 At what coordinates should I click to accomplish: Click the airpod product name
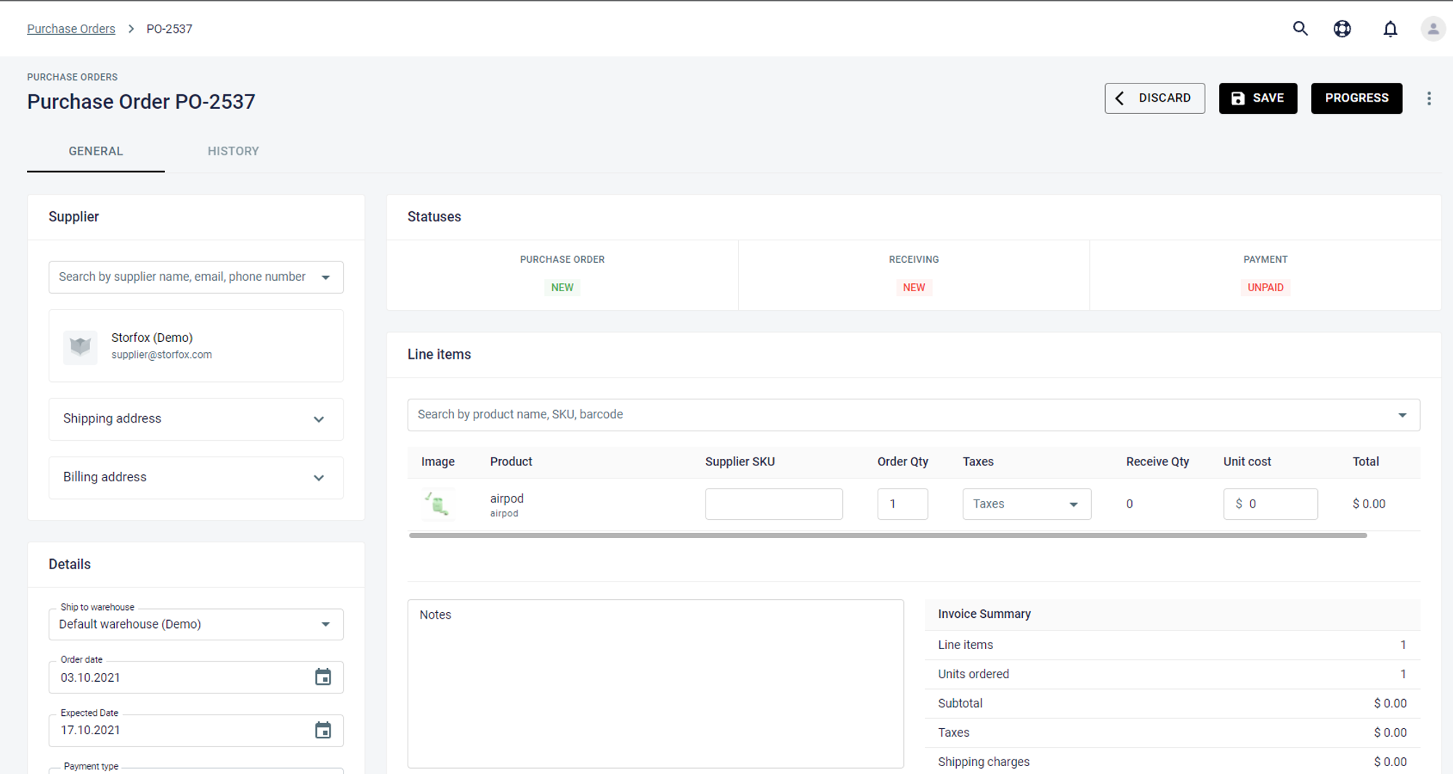tap(507, 498)
